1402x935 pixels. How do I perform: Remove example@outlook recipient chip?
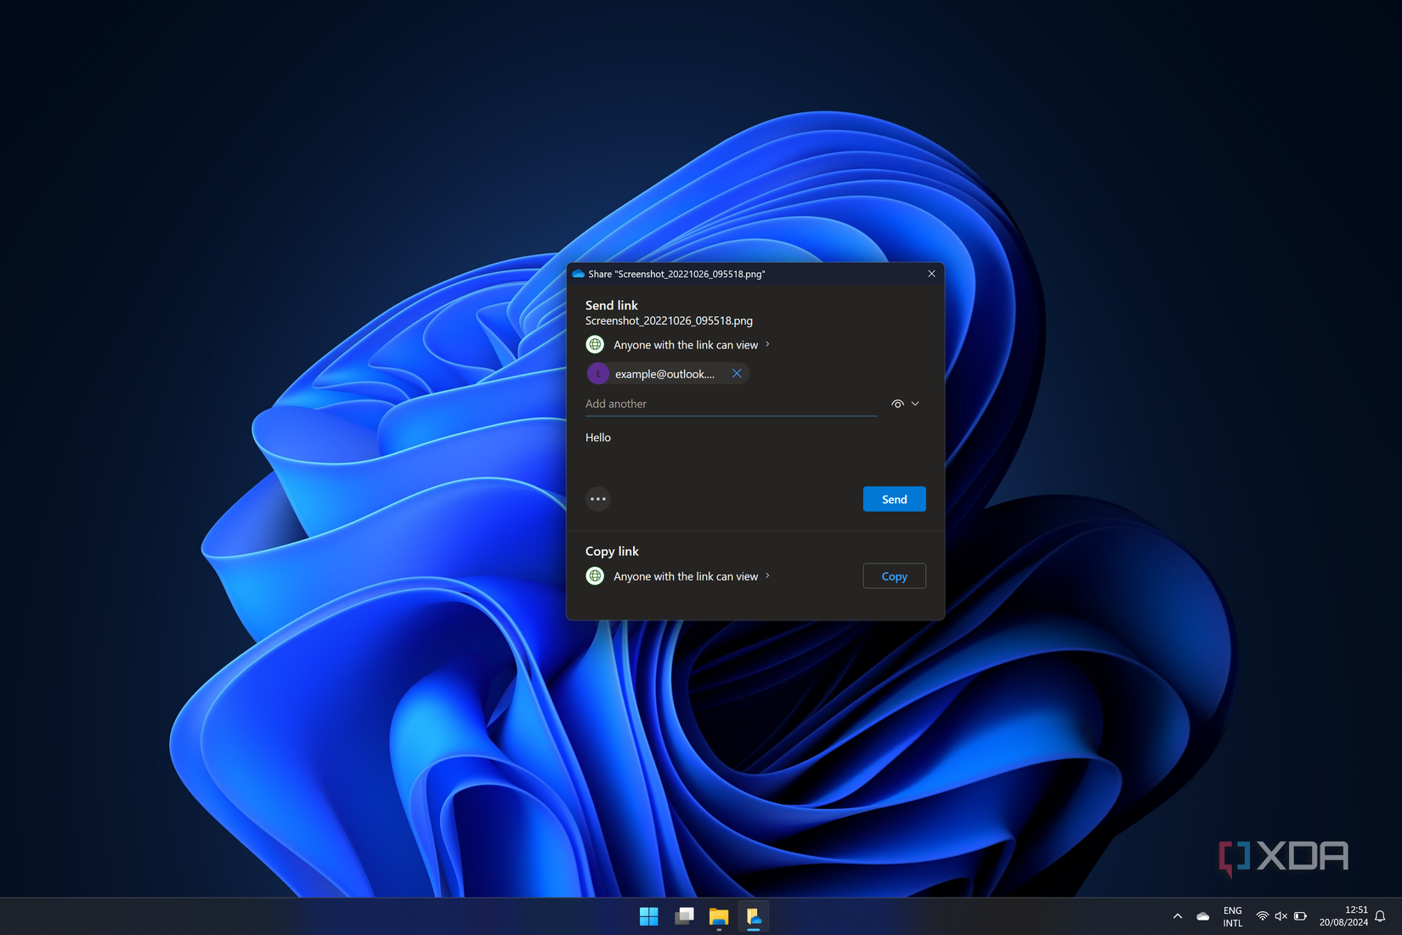pyautogui.click(x=737, y=373)
